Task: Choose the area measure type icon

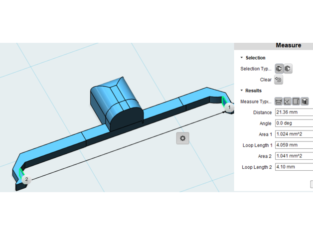Action: point(296,102)
